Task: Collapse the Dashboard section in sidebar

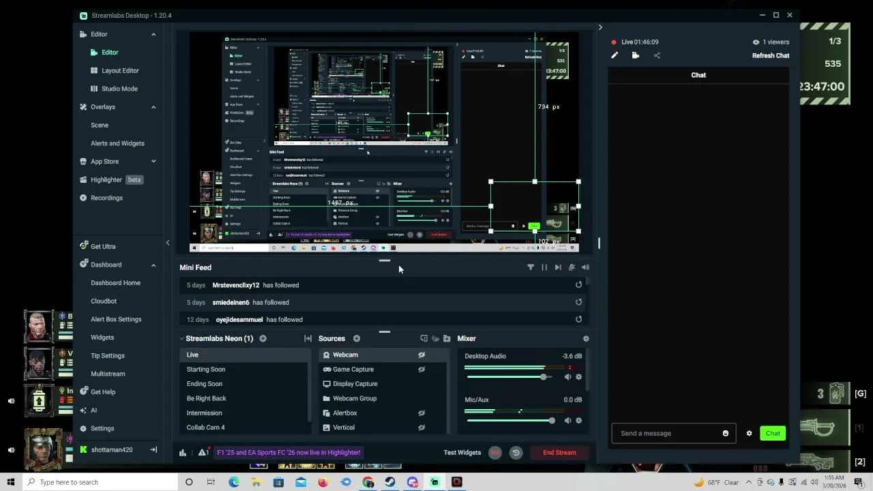Action: tap(153, 265)
